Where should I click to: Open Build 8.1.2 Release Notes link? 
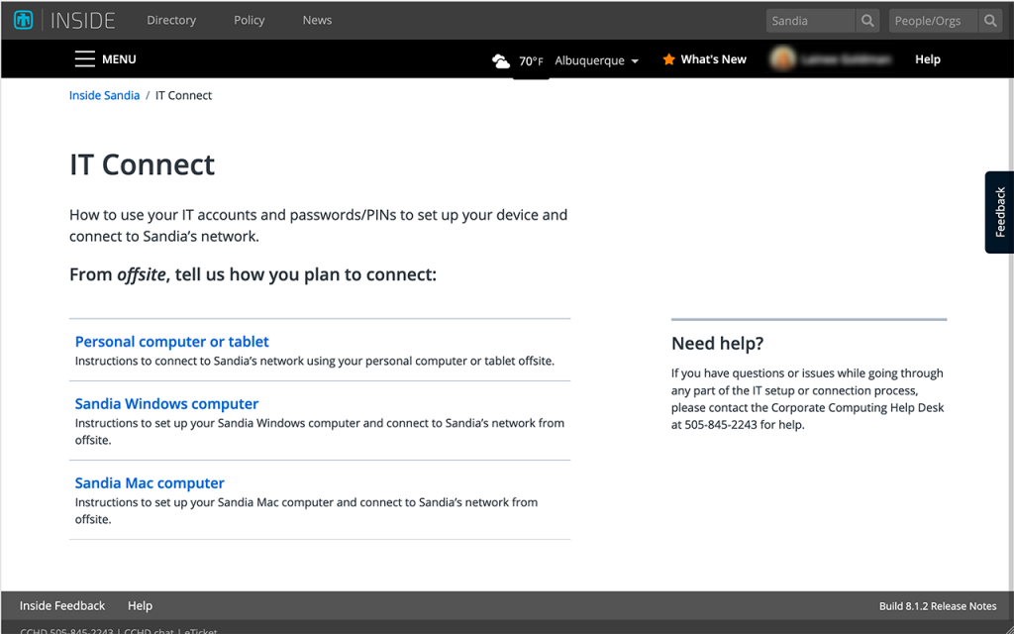[938, 606]
